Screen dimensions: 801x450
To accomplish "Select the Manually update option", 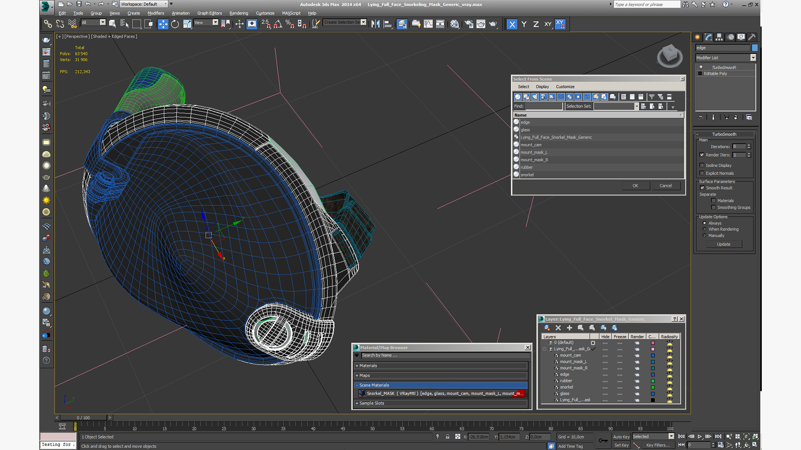I will 705,235.
